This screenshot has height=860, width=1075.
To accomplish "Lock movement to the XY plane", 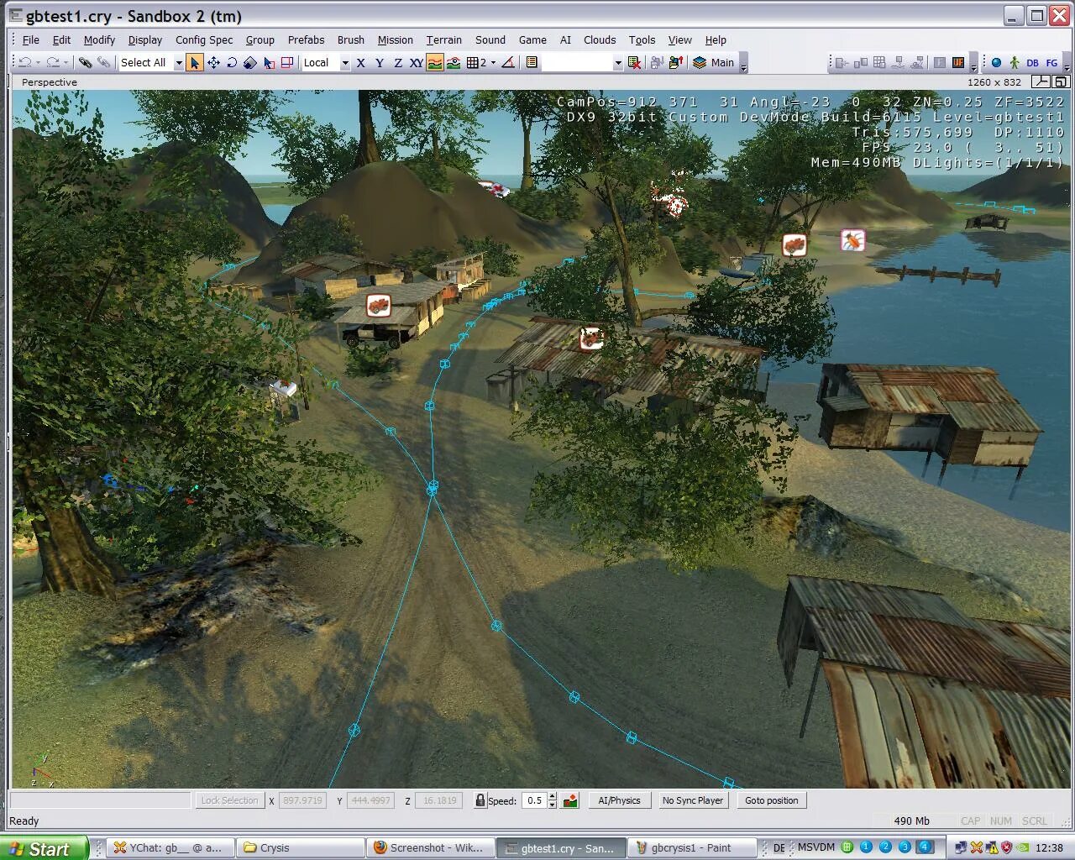I will (417, 63).
